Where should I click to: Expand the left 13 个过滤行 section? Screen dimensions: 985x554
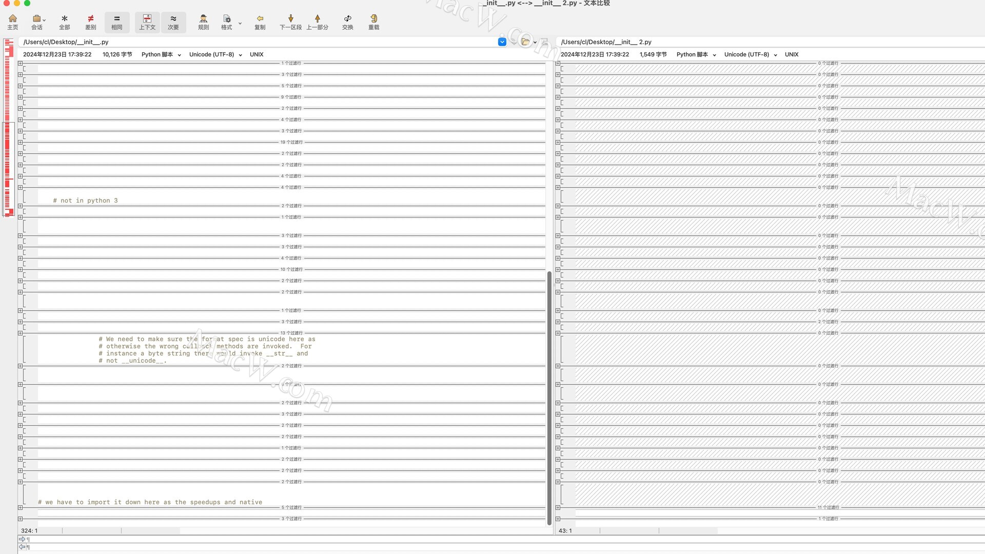click(20, 333)
